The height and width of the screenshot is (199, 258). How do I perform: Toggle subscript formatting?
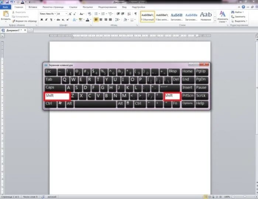63,20
